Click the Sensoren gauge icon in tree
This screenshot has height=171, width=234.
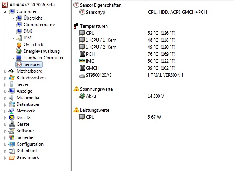19,64
